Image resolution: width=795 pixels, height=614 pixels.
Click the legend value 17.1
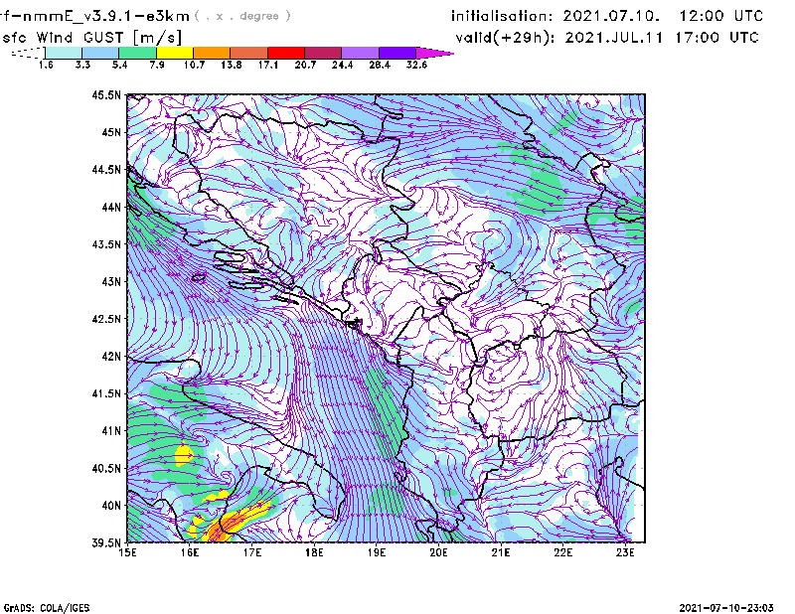pyautogui.click(x=268, y=65)
